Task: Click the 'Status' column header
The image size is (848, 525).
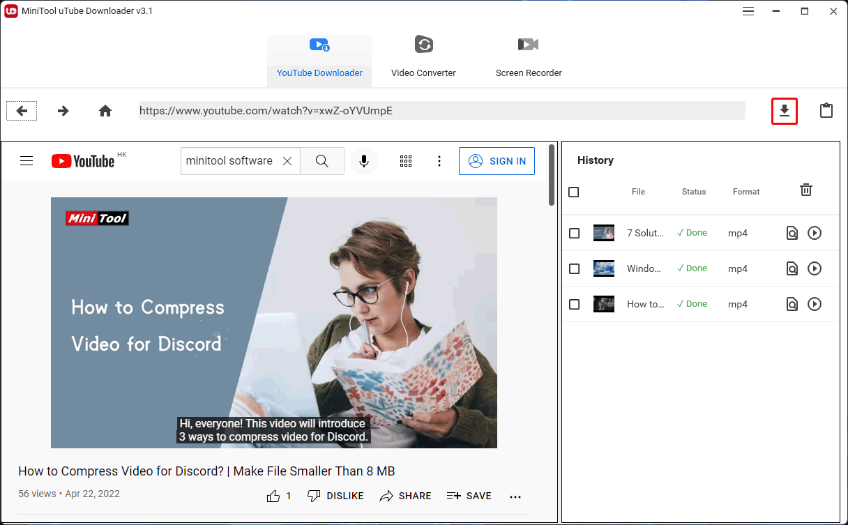Action: [694, 192]
